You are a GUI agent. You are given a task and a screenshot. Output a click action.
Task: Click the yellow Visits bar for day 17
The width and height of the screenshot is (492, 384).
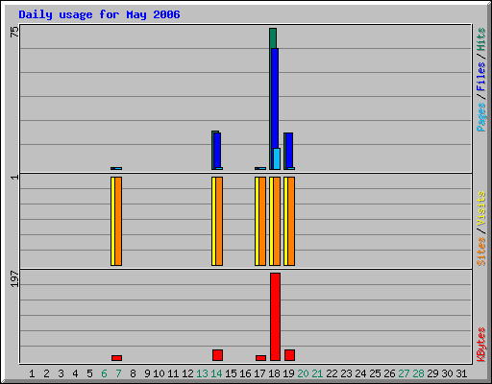(x=257, y=221)
